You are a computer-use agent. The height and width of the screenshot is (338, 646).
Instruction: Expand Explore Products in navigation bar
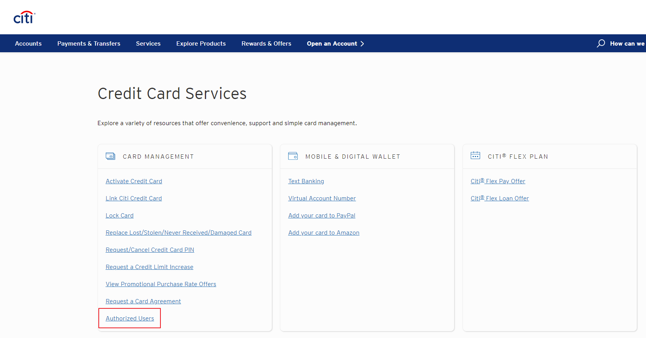tap(201, 44)
